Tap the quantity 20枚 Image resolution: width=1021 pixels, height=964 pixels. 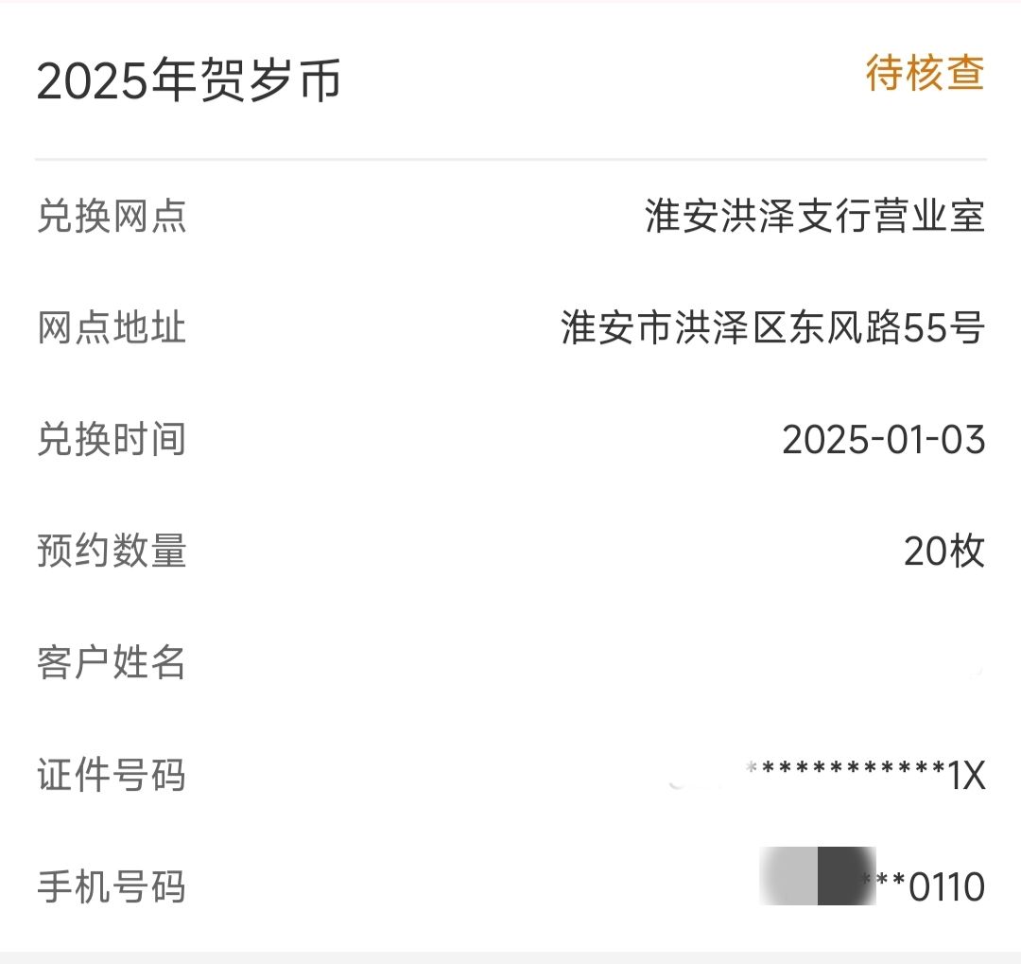tap(944, 552)
